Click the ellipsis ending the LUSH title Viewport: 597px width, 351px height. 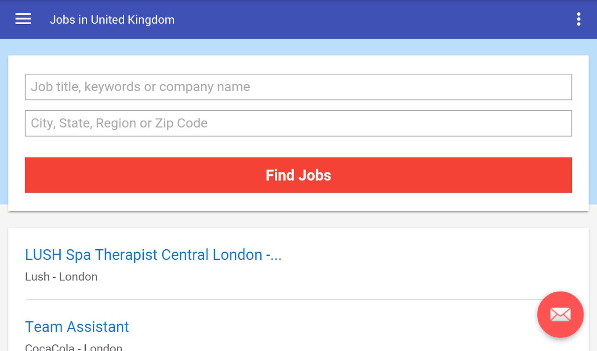pos(277,255)
